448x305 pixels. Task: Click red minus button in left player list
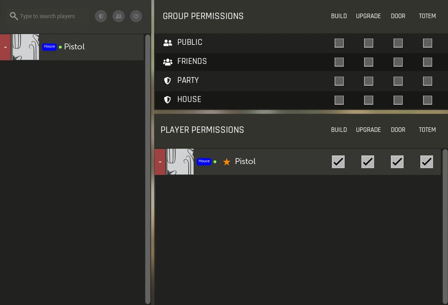[x=5, y=47]
